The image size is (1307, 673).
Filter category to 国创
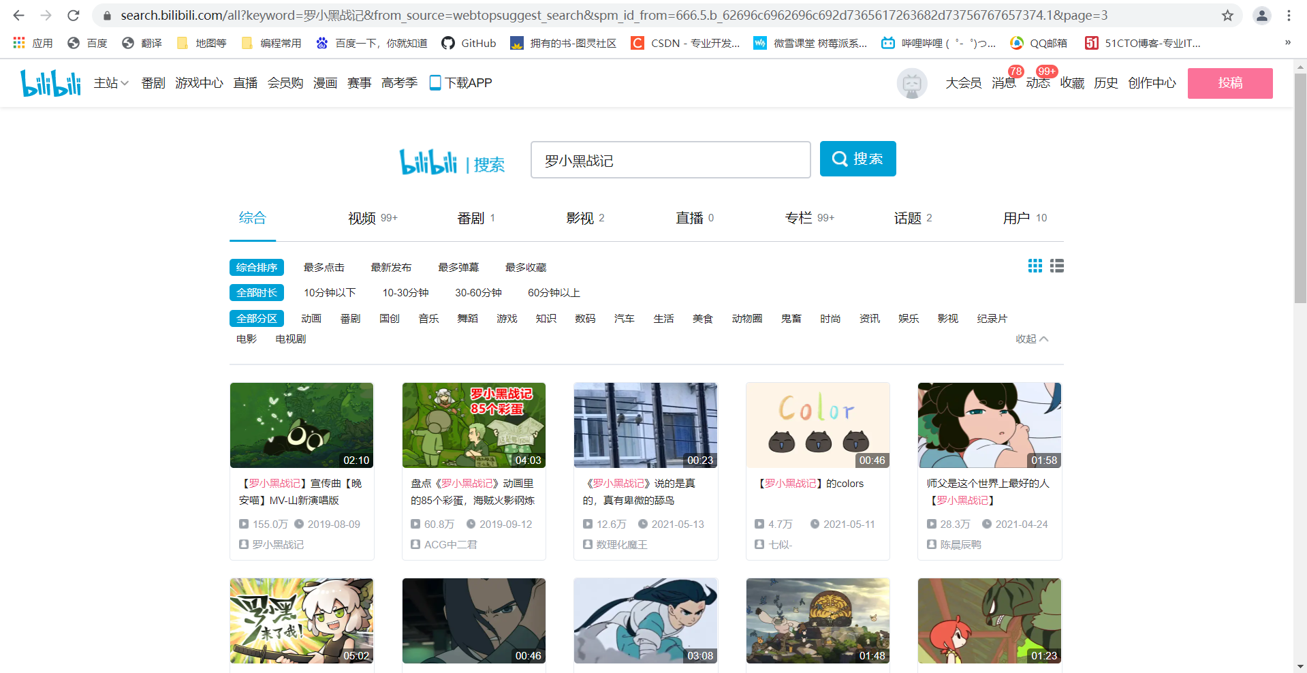[x=390, y=319]
